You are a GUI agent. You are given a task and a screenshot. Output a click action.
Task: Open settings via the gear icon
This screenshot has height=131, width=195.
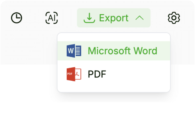174,18
